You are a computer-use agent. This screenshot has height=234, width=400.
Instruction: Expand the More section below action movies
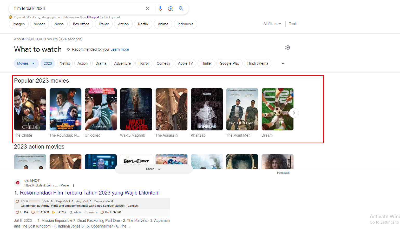154,169
